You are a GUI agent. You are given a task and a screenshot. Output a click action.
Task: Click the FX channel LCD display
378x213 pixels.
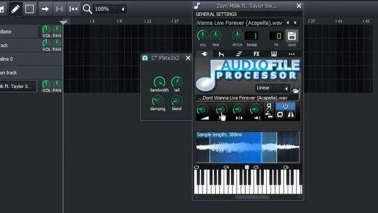[x=276, y=36]
